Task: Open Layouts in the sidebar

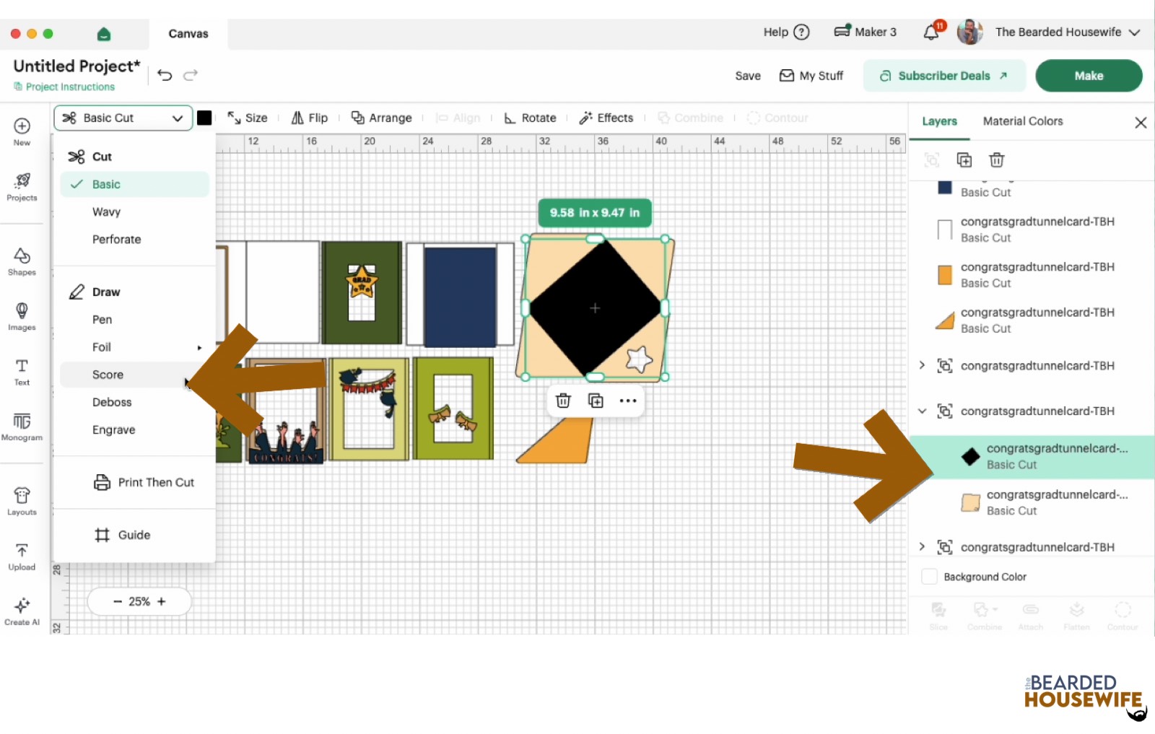Action: [22, 501]
